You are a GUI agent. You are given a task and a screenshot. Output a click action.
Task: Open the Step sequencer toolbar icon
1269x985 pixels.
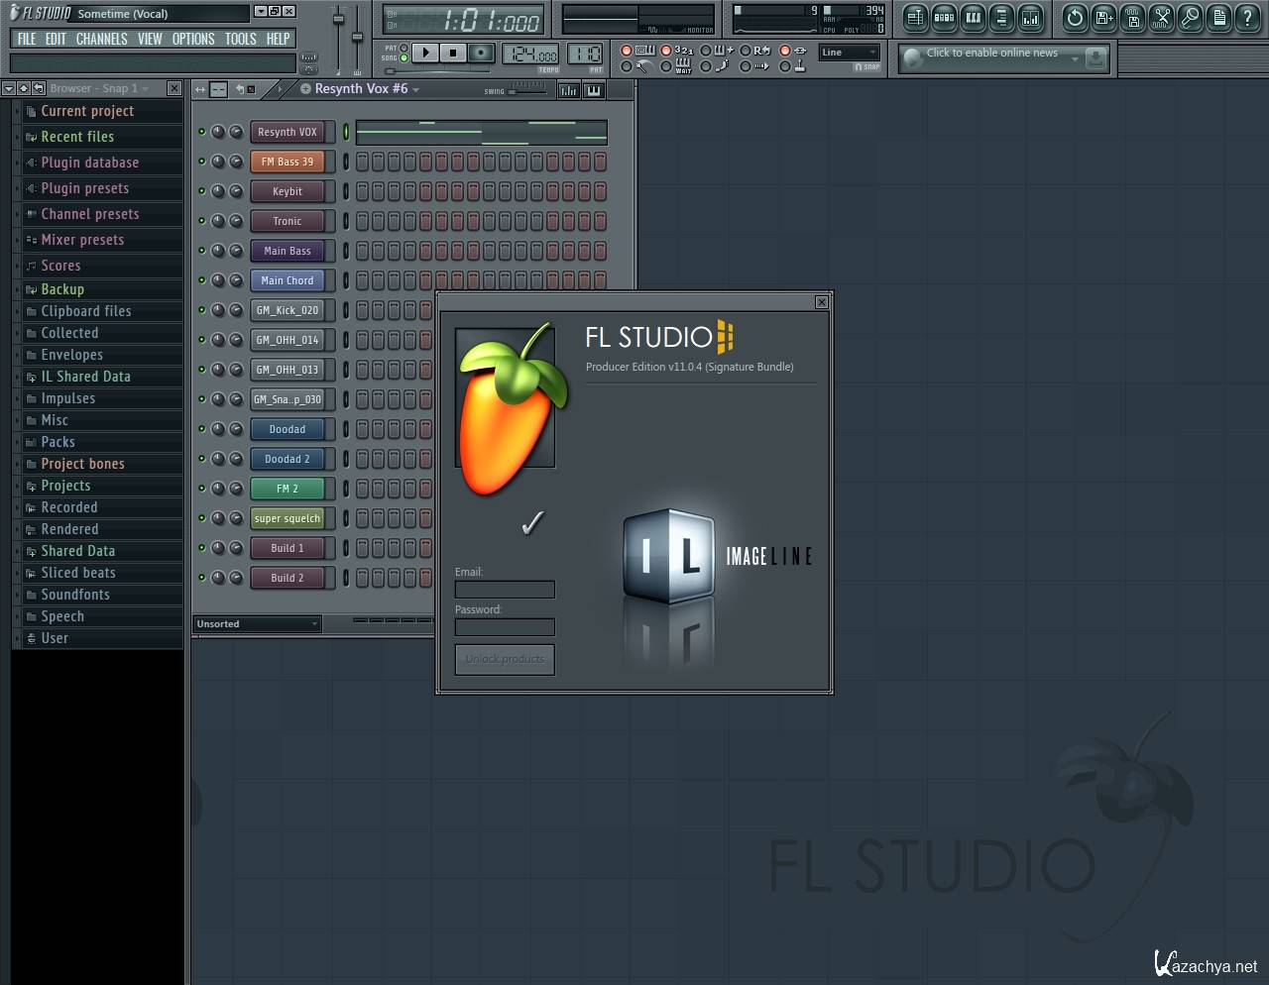tap(944, 17)
